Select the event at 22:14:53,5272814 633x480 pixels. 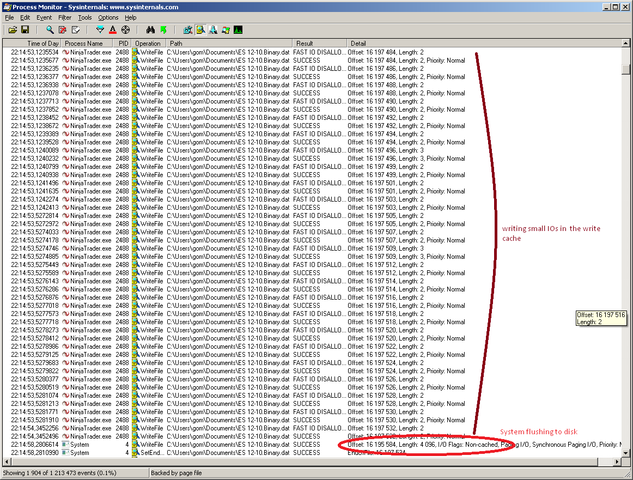click(312, 216)
